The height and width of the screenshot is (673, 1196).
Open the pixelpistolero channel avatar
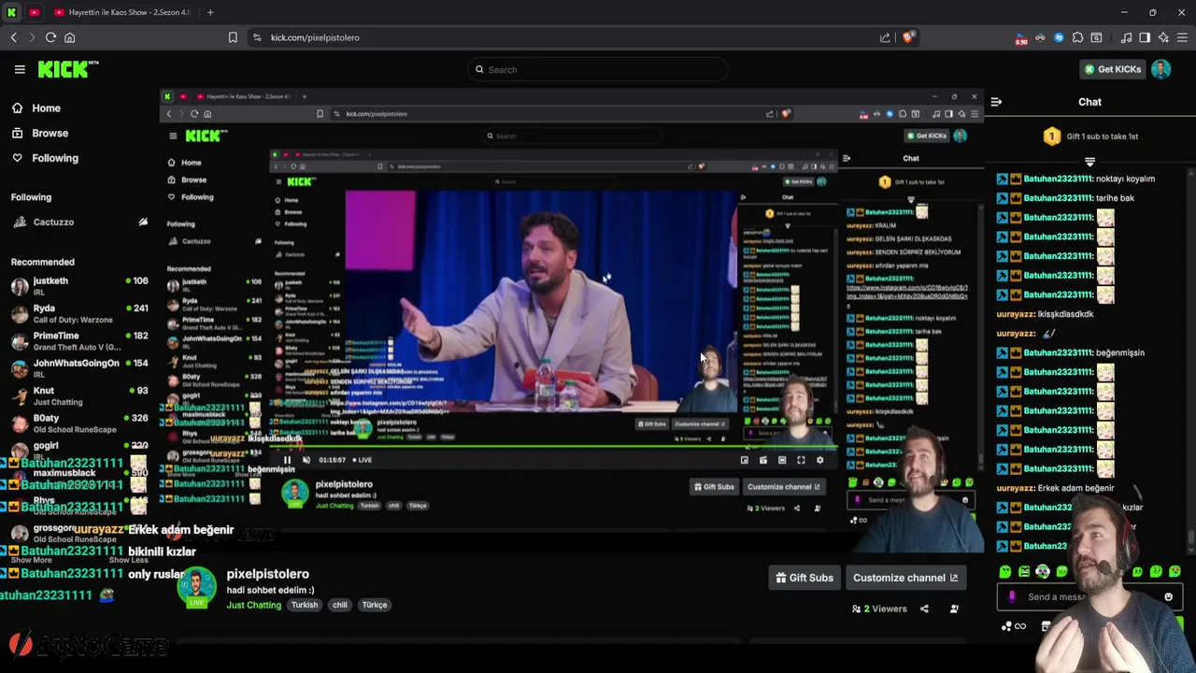pyautogui.click(x=196, y=588)
